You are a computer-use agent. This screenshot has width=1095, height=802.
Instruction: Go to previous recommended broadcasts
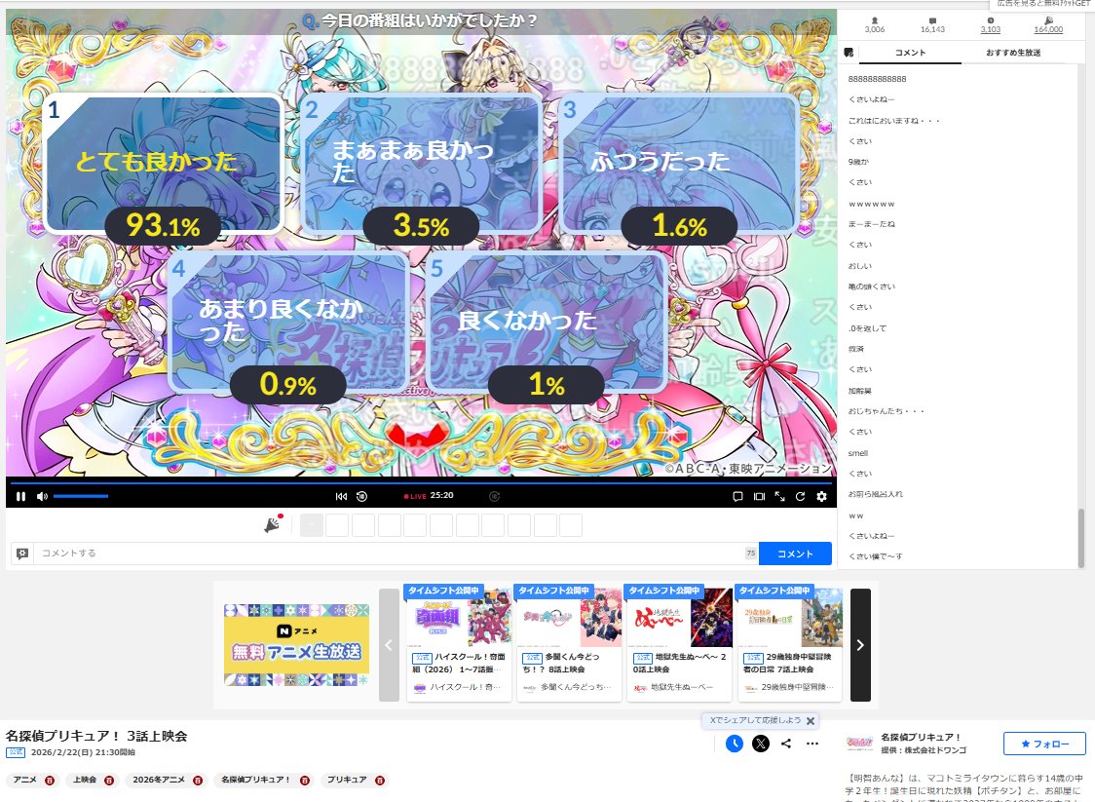click(x=389, y=645)
